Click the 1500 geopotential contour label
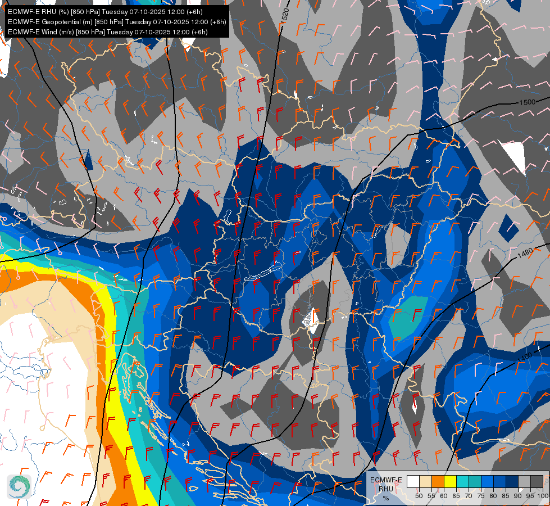The image size is (550, 506). (x=527, y=102)
